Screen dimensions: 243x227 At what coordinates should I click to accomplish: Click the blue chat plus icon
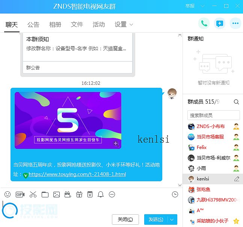coord(220,23)
